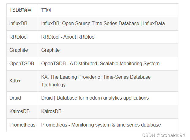Screen dimensions: 190x140
Task: Click KairosDB in the official site column
Action: [x=51, y=112]
